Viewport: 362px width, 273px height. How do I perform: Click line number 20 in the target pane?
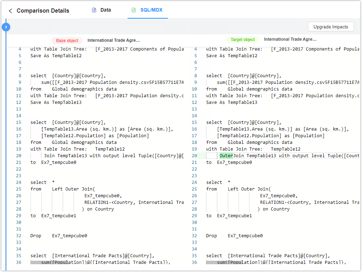pos(194,156)
